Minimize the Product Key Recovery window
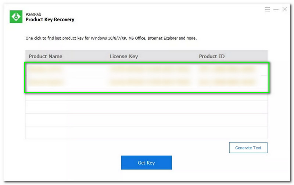Image resolution: width=294 pixels, height=185 pixels. click(x=276, y=9)
